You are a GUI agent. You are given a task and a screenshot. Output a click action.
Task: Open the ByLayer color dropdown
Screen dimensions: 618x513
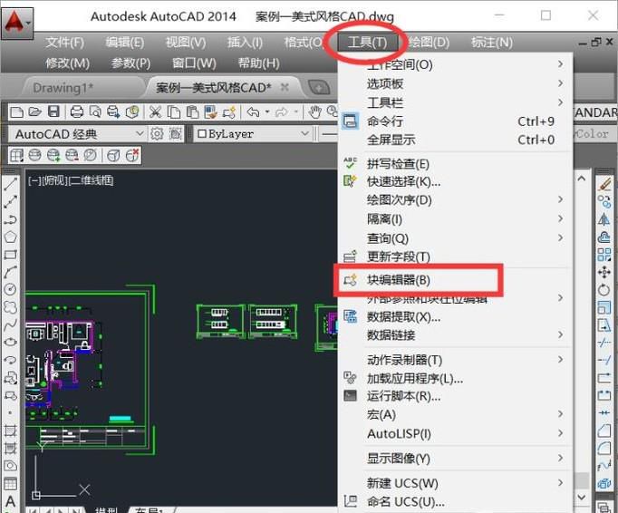[253, 134]
